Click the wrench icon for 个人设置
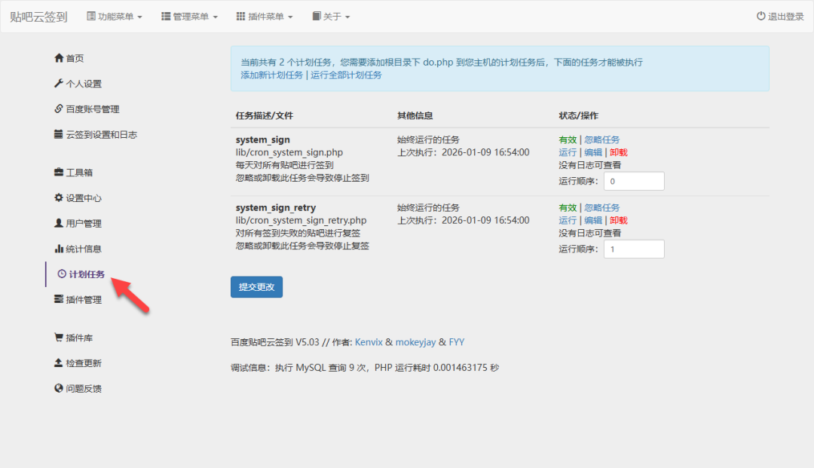 pyautogui.click(x=59, y=84)
